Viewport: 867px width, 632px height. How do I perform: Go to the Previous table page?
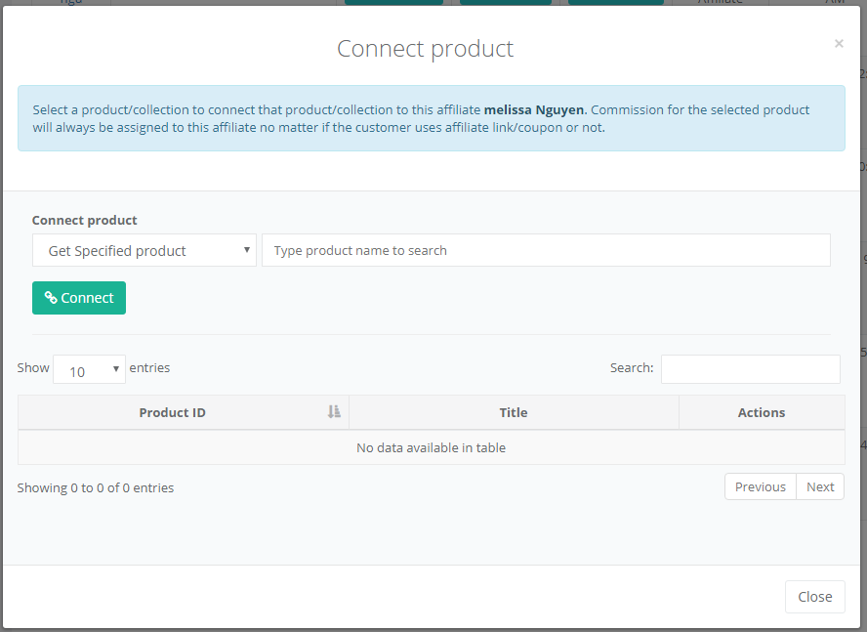click(760, 486)
